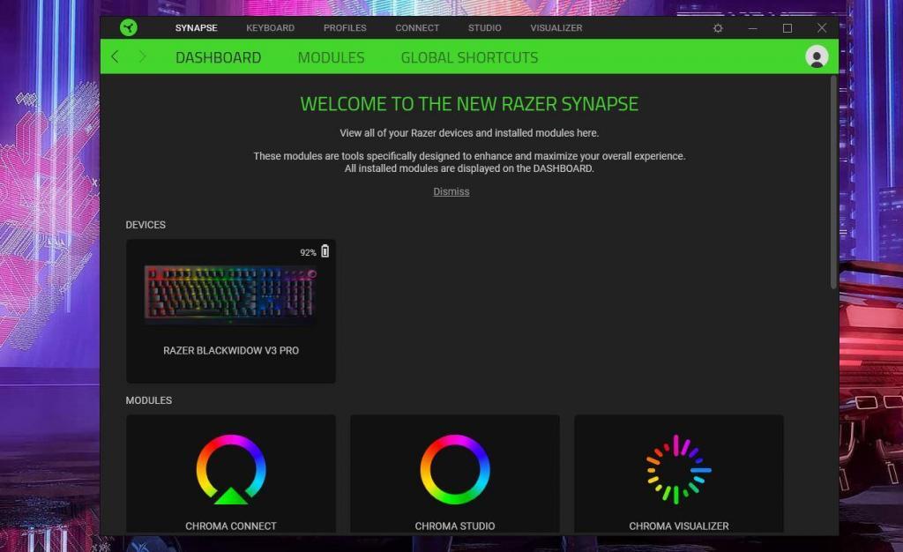Select the Modules subtab

[x=331, y=57]
